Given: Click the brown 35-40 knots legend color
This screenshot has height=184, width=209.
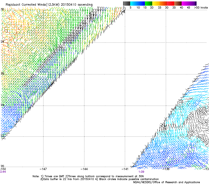Looking at the screenshot, I should pyautogui.click(x=178, y=3).
